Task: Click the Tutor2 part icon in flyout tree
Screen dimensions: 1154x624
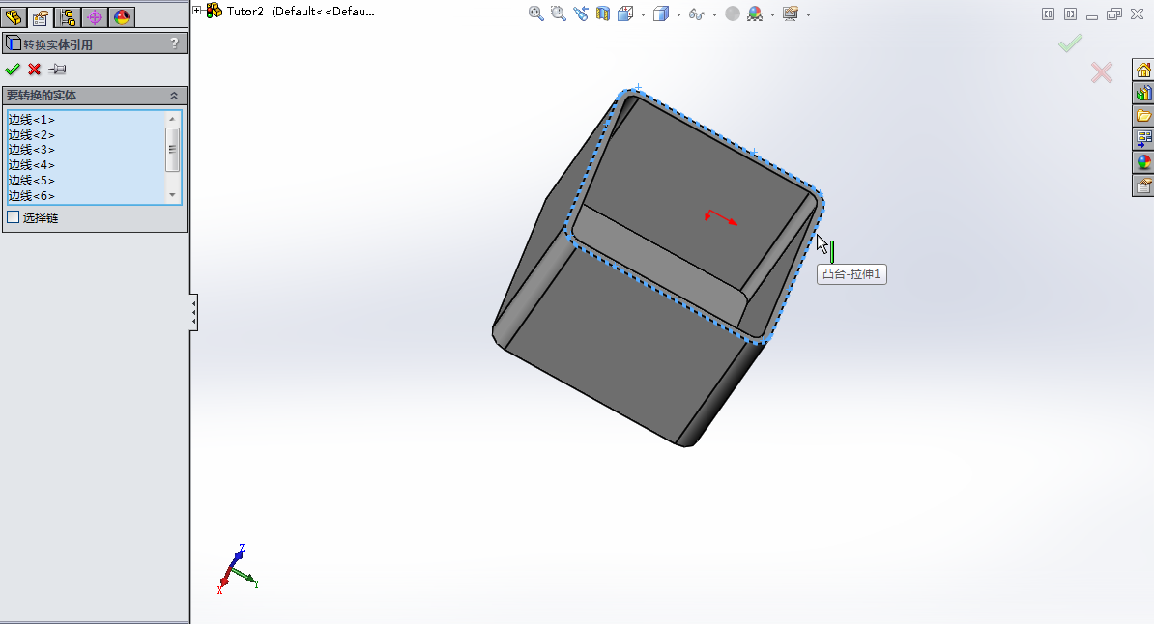Action: [215, 11]
